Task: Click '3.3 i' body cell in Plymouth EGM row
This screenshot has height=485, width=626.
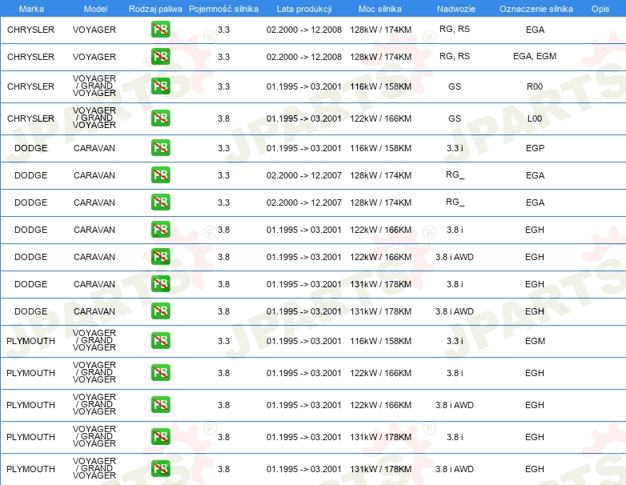Action: coord(455,341)
